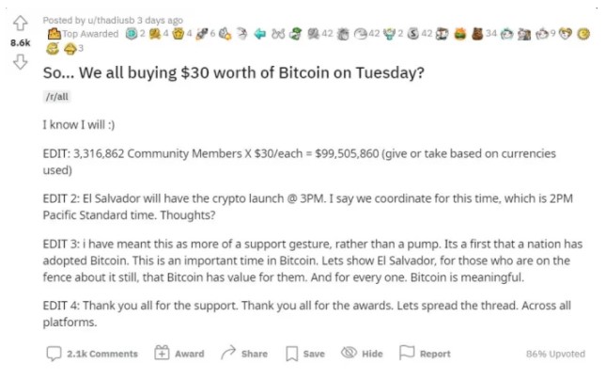
Task: Upvote the Bitcoin post
Action: pos(20,24)
